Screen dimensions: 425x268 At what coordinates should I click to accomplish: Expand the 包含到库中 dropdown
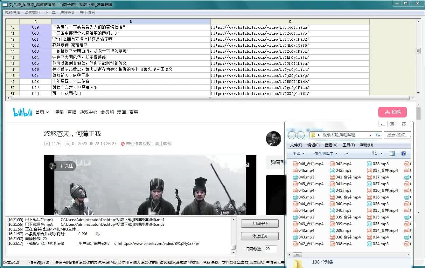pyautogui.click(x=326, y=153)
